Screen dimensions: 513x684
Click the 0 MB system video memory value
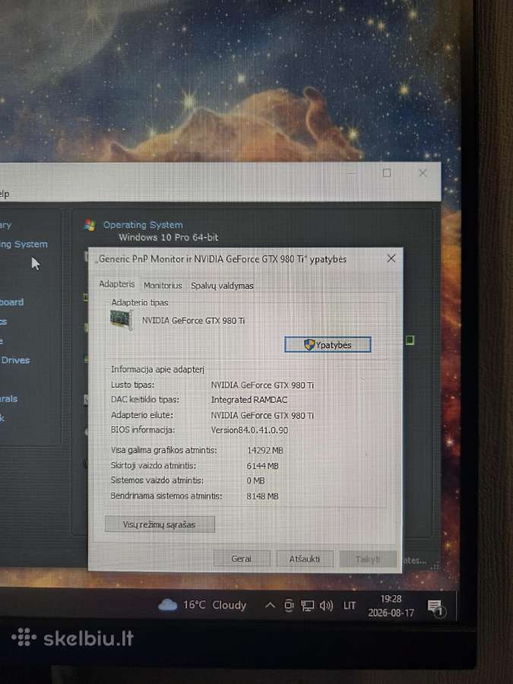tap(255, 481)
